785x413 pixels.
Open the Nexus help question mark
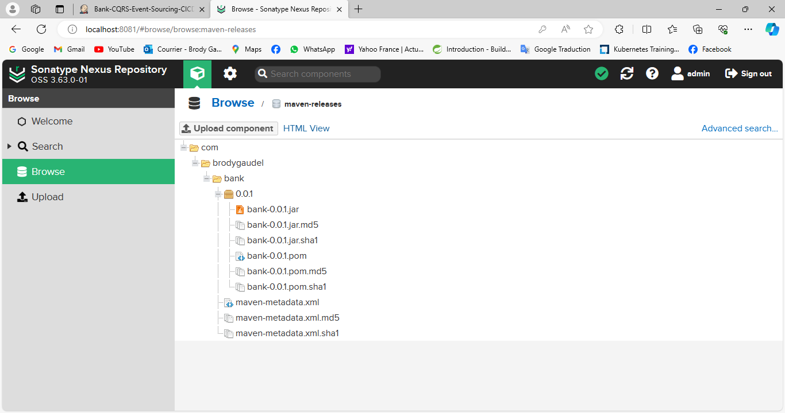click(652, 73)
